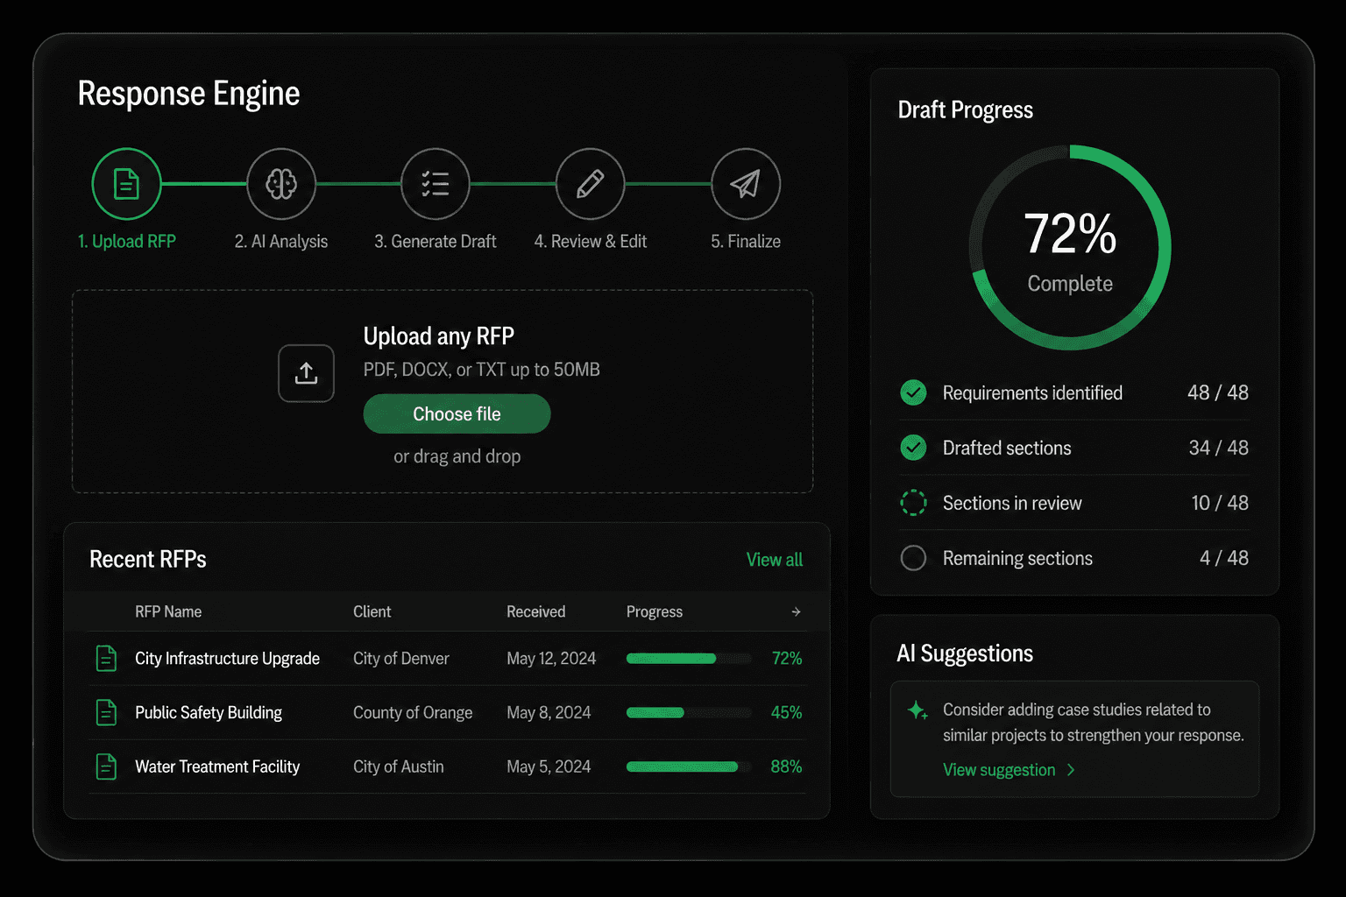This screenshot has height=897, width=1346.
Task: Open the Review & Edit pencil icon
Action: pos(590,184)
